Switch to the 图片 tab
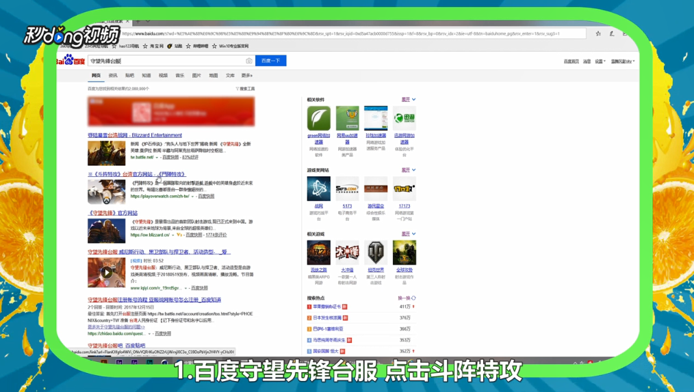This screenshot has height=392, width=694. [196, 76]
